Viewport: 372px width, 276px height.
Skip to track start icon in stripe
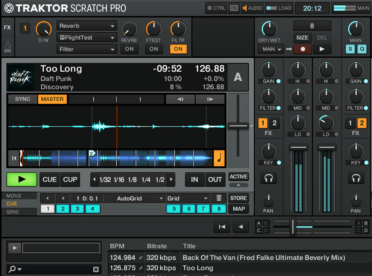pos(14,158)
